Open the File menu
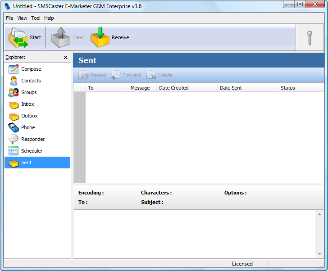This screenshot has width=328, height=271. tap(9, 18)
